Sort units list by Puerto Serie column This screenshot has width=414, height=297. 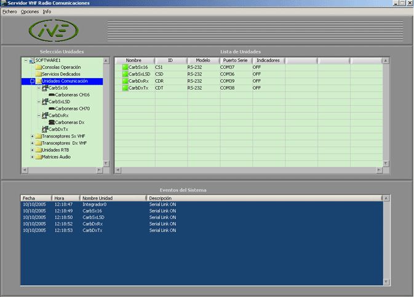click(236, 61)
